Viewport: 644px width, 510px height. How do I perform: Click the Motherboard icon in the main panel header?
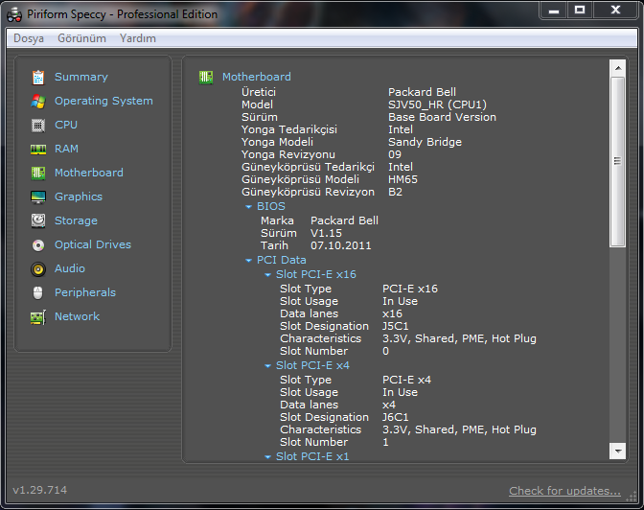[206, 78]
